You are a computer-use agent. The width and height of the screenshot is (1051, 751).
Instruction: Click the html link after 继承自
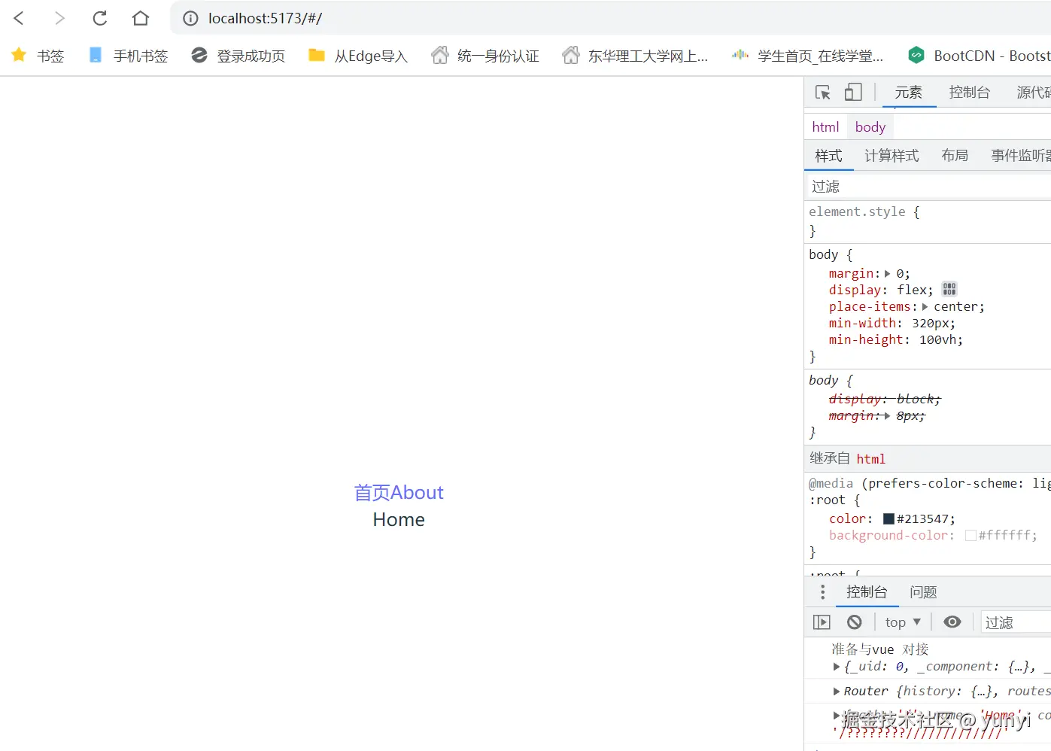point(870,459)
